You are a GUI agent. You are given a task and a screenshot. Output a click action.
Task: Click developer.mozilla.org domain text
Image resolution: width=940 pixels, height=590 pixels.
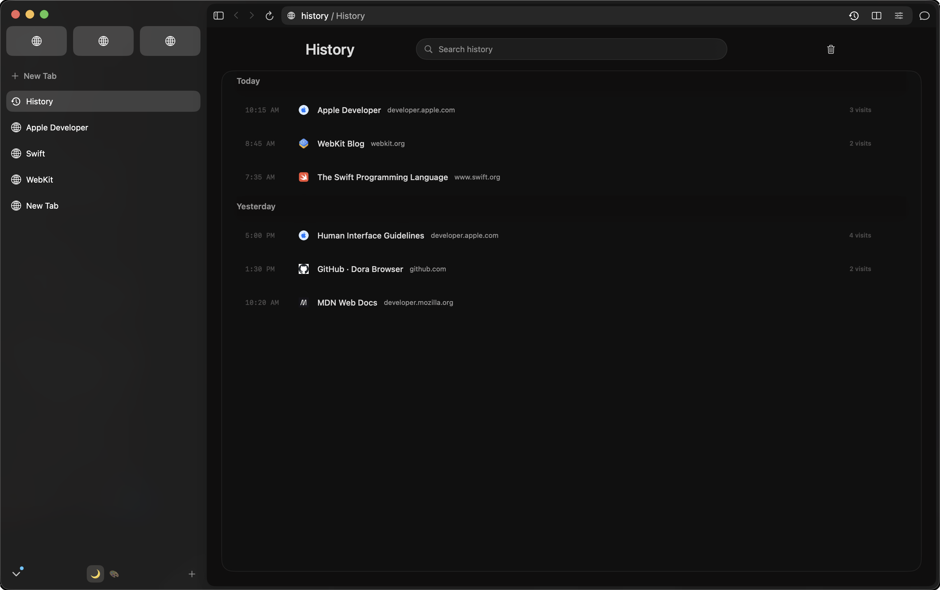(x=418, y=302)
